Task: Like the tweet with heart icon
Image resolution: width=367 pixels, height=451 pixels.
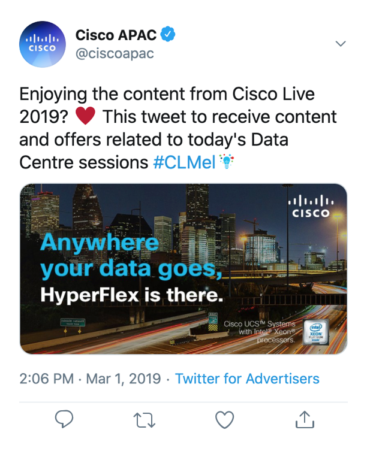Action: point(224,420)
